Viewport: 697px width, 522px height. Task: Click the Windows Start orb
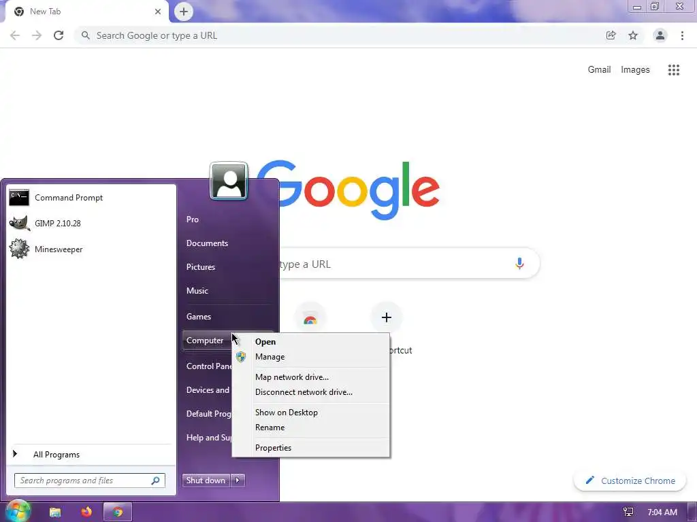(x=18, y=511)
